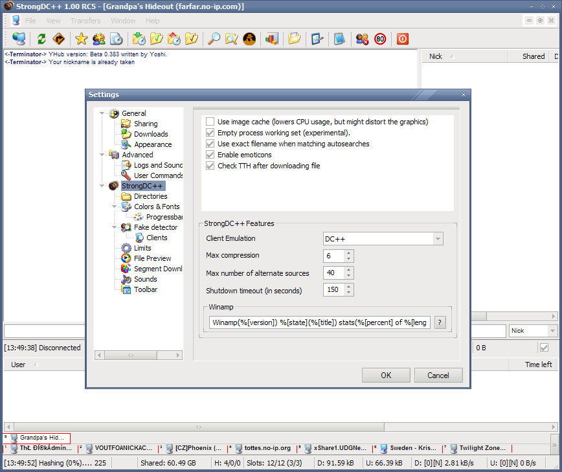Click the settings tree horizontal scrollbar

click(139, 355)
